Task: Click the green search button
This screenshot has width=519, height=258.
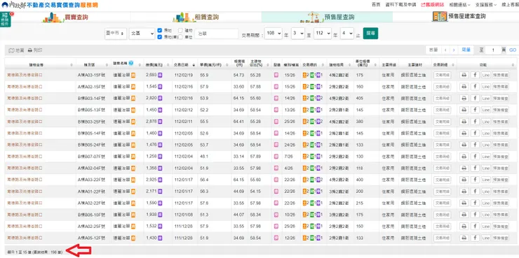Action: click(370, 34)
